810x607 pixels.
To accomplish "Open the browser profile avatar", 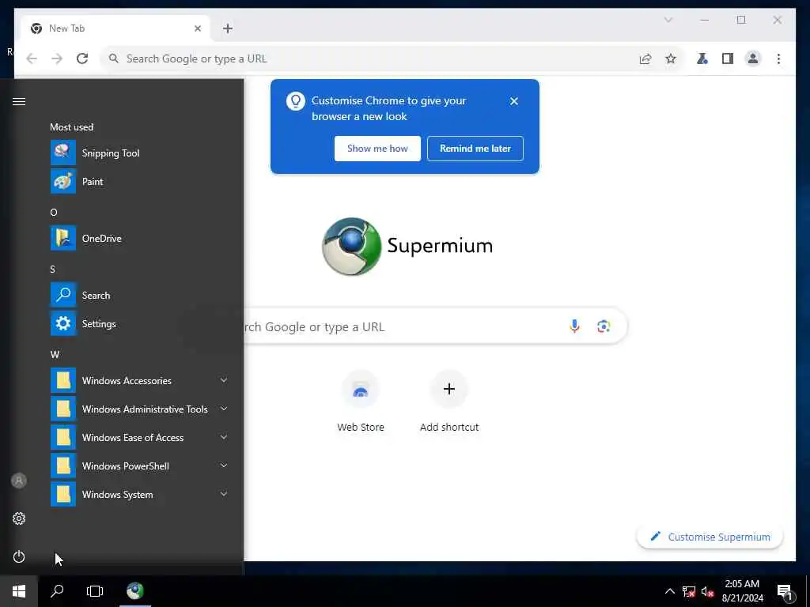I will click(x=753, y=58).
